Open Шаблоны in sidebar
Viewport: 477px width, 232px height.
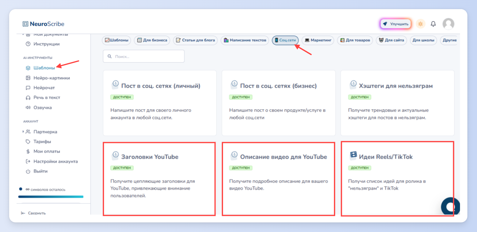[x=44, y=68]
